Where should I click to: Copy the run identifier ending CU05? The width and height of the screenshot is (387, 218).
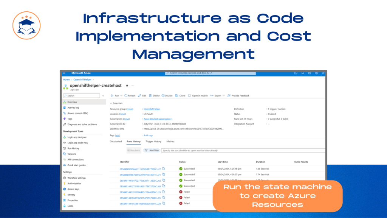click(164, 198)
